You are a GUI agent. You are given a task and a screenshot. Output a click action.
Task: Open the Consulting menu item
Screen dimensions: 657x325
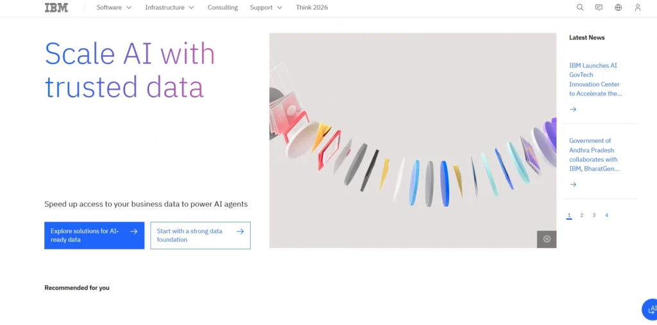pos(223,8)
